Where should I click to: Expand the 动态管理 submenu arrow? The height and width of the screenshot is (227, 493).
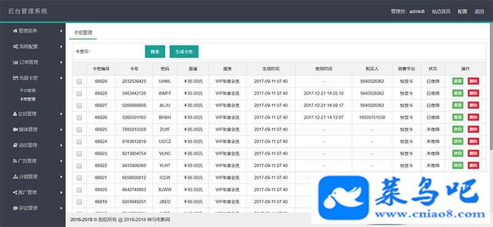pyautogui.click(x=61, y=145)
